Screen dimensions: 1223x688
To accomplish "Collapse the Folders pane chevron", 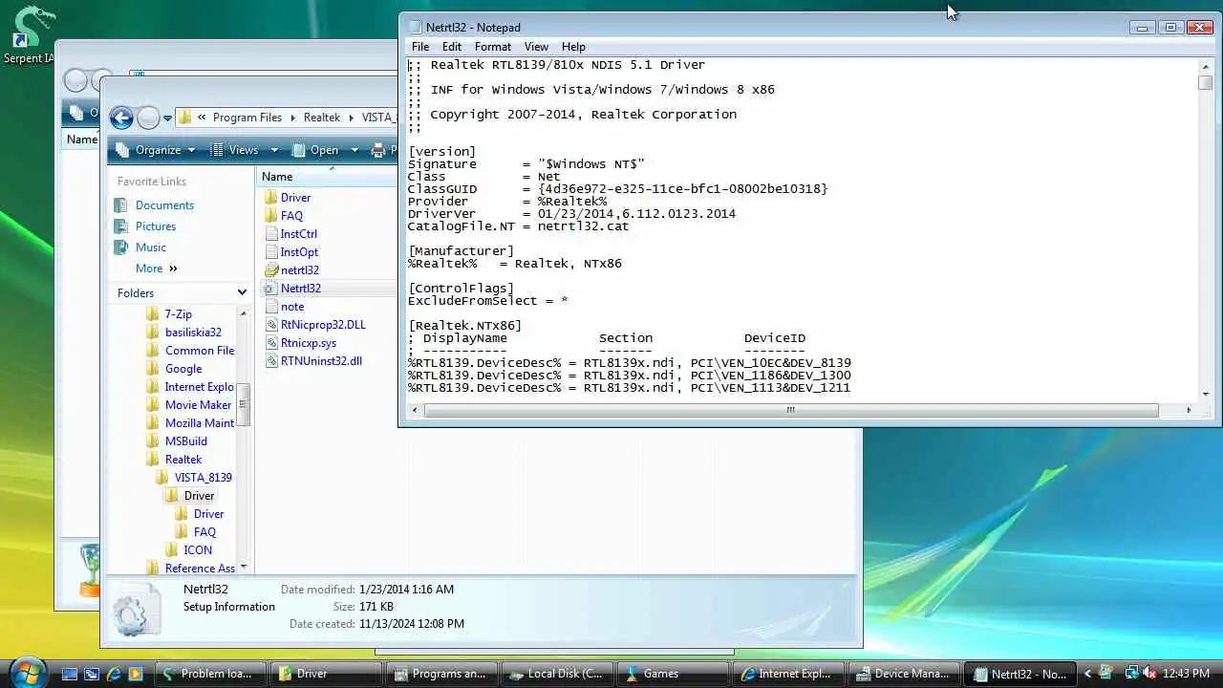I will [x=242, y=293].
